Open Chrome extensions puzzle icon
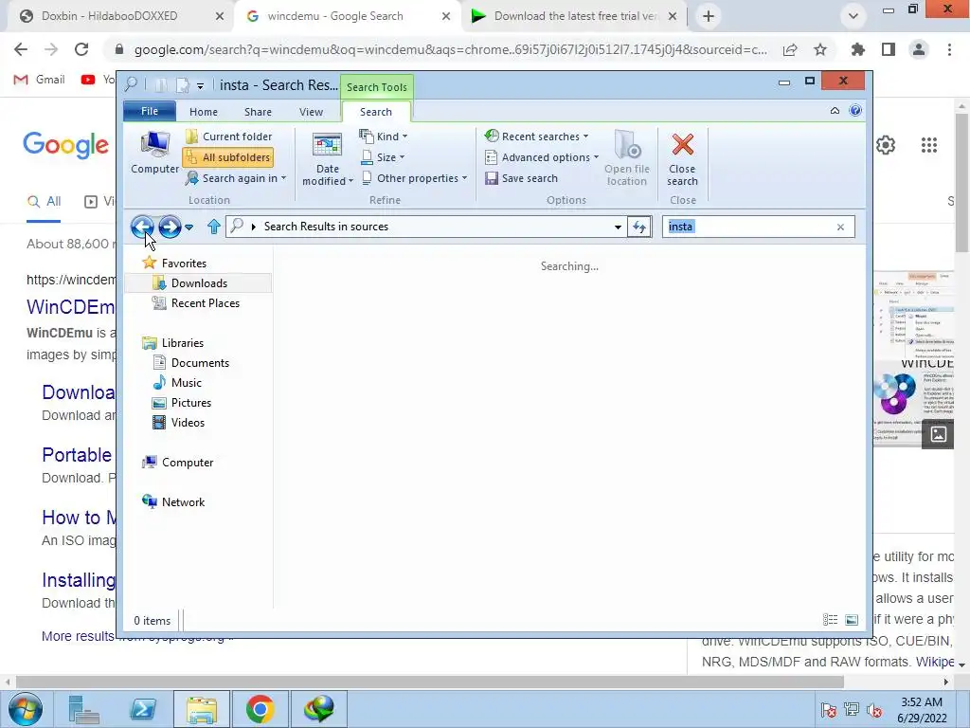The height and width of the screenshot is (728, 970). click(857, 49)
